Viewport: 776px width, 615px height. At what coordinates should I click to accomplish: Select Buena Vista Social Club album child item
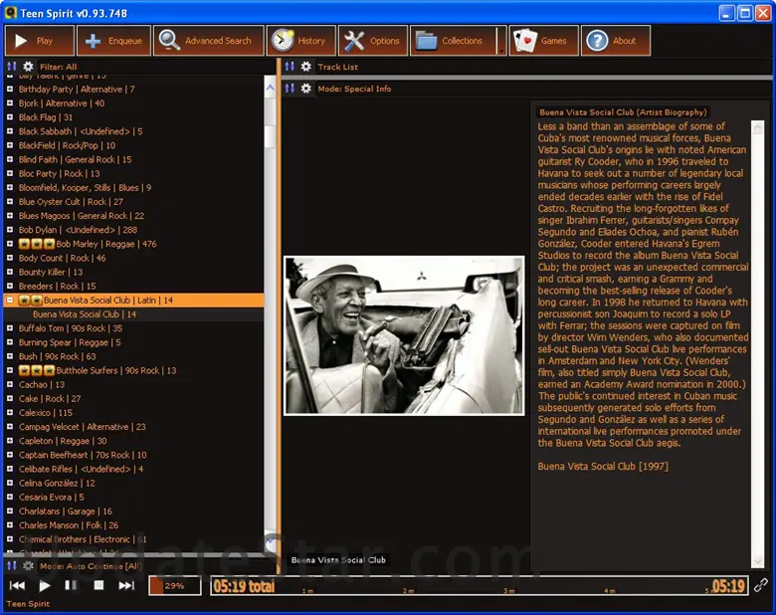[85, 314]
